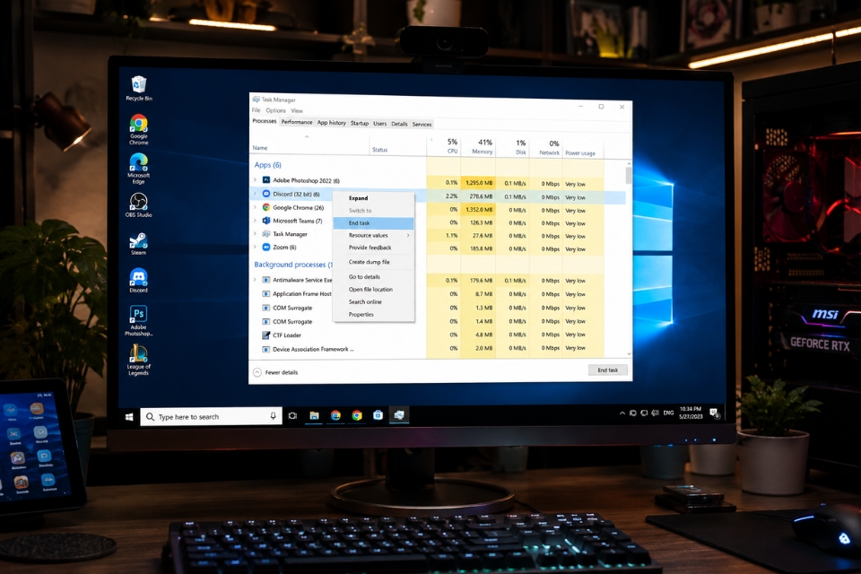This screenshot has width=861, height=574.
Task: Select Provide feedback in the context menu
Action: (x=373, y=248)
